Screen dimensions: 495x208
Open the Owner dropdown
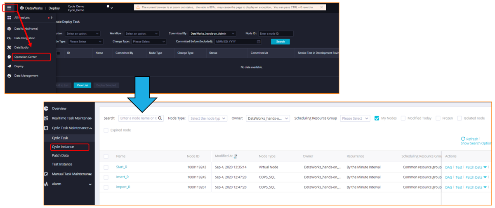coord(268,118)
